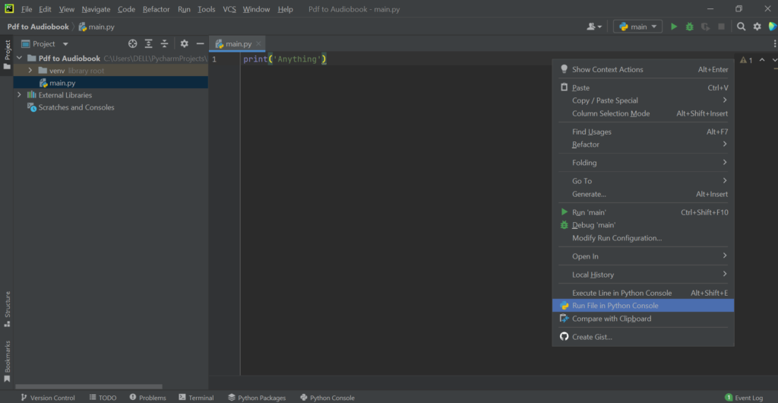Click main.py in the breadcrumb bar
778x403 pixels.
[96, 27]
